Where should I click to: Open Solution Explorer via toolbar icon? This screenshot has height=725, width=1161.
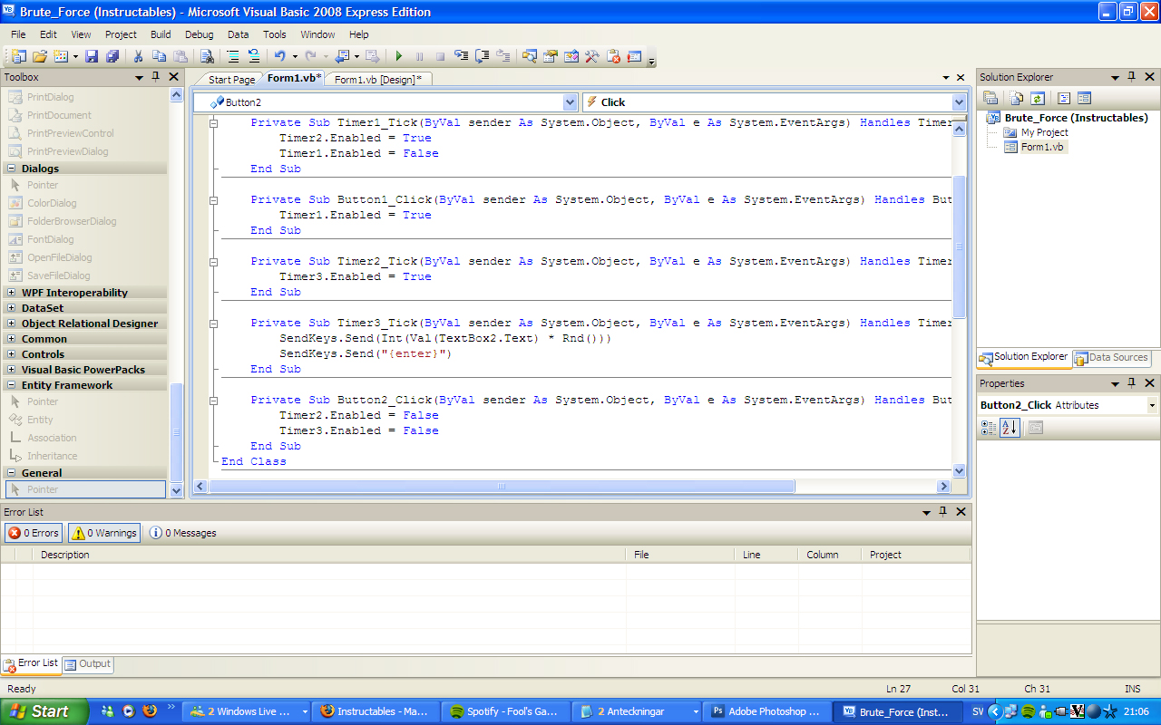point(529,56)
